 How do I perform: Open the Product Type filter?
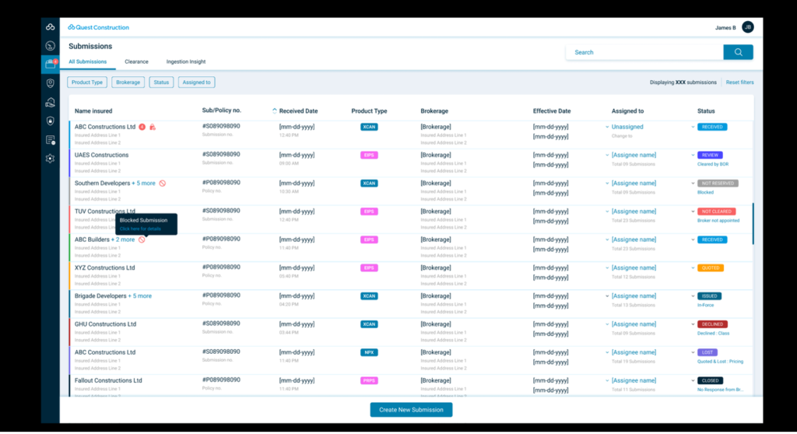point(87,82)
